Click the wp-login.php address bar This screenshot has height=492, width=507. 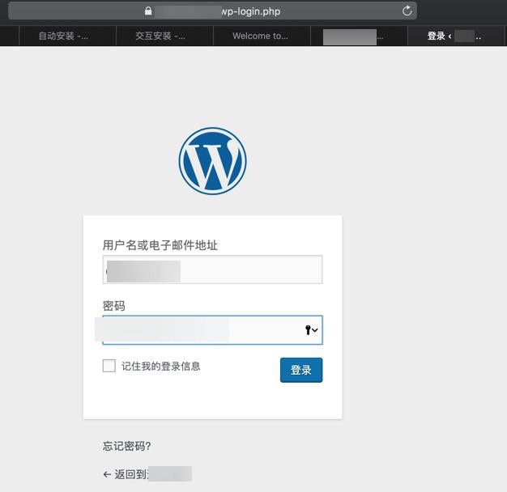click(x=212, y=11)
